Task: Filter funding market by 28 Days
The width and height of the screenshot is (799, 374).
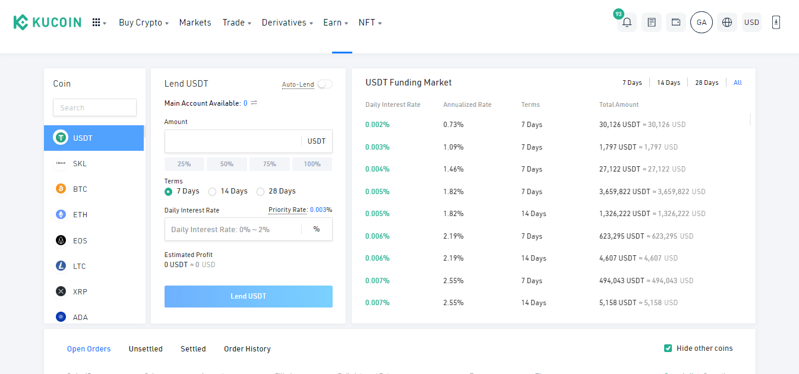Action: click(706, 83)
